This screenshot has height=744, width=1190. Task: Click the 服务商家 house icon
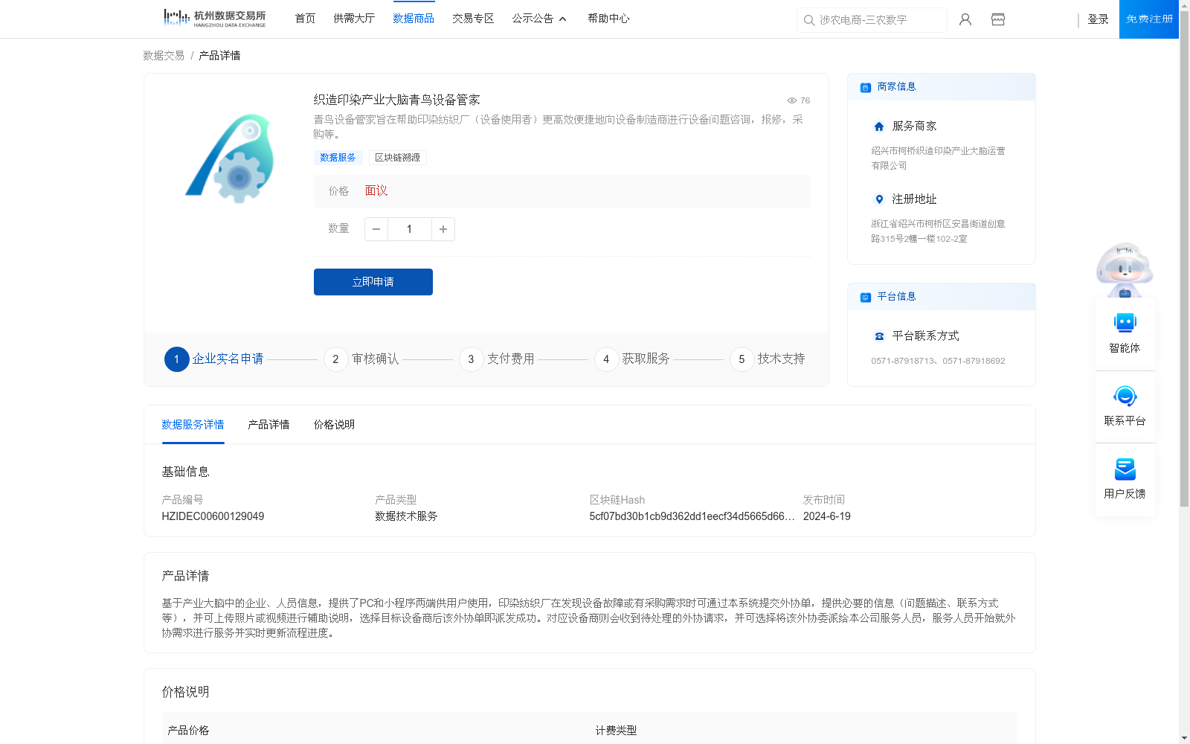(x=879, y=126)
